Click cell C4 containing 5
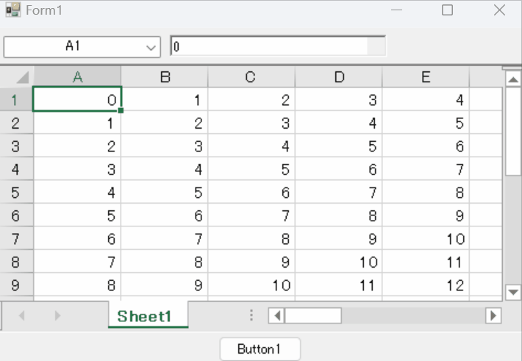This screenshot has height=361, width=522. pos(251,169)
